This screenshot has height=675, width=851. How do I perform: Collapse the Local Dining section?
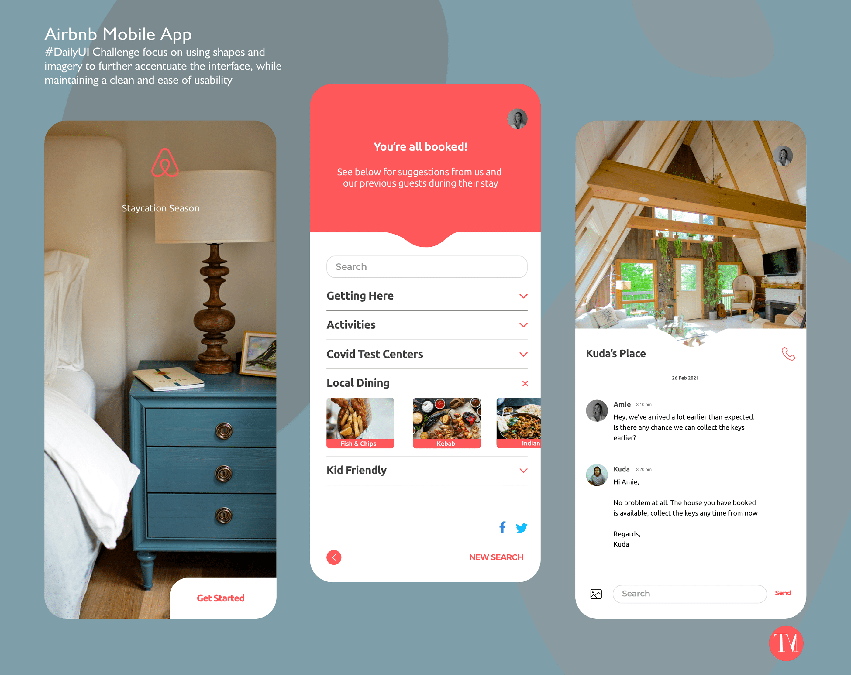[x=525, y=382]
